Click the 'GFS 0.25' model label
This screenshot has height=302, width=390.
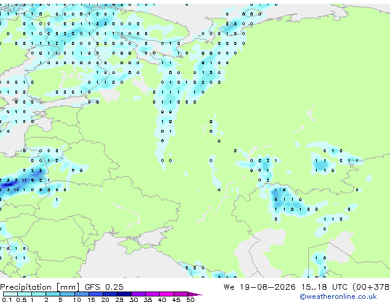104,287
